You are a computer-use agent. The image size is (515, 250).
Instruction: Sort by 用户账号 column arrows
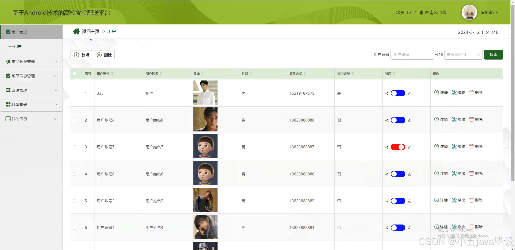click(x=112, y=73)
